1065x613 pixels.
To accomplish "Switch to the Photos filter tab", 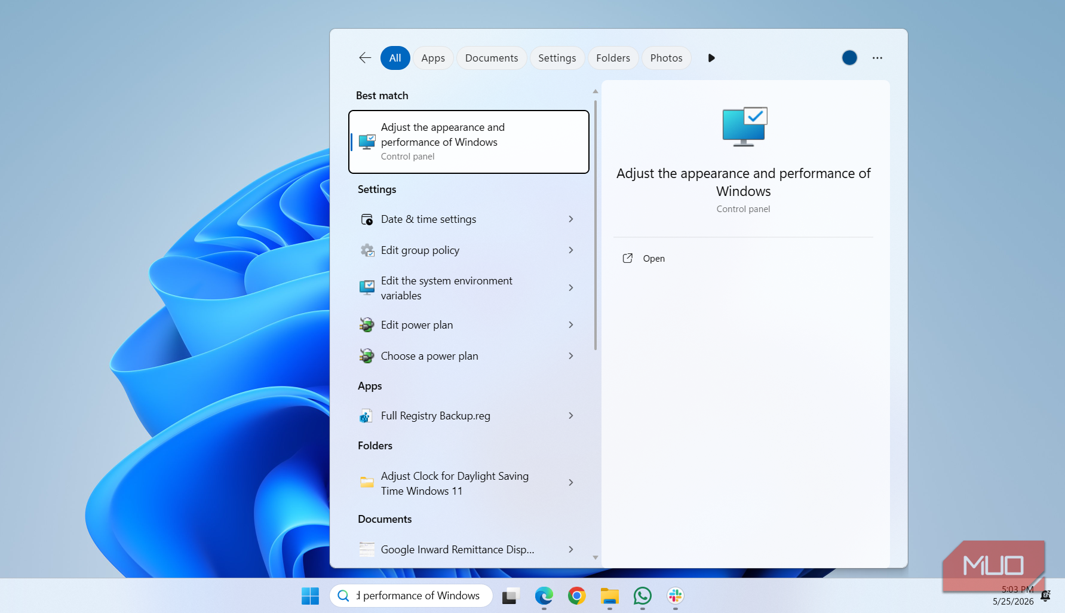I will click(666, 58).
